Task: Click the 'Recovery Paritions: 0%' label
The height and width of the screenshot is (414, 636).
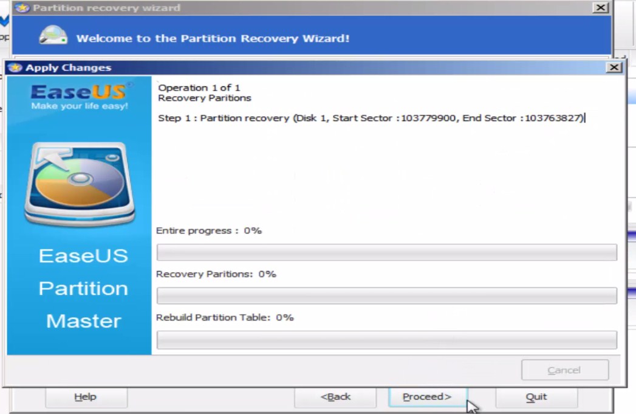Action: click(216, 274)
